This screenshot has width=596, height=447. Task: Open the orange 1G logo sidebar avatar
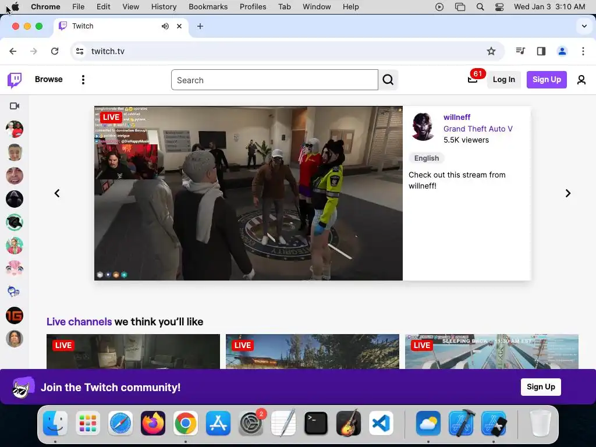[x=15, y=315]
